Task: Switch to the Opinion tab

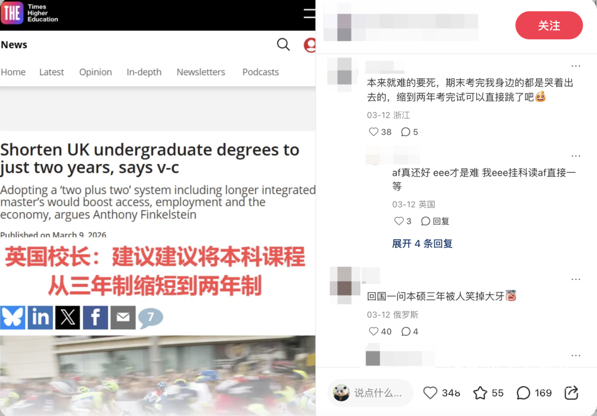Action: [96, 72]
